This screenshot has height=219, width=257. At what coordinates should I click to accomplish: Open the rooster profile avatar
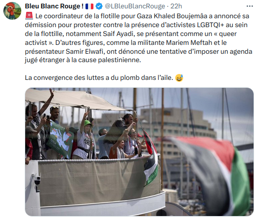click(x=12, y=11)
